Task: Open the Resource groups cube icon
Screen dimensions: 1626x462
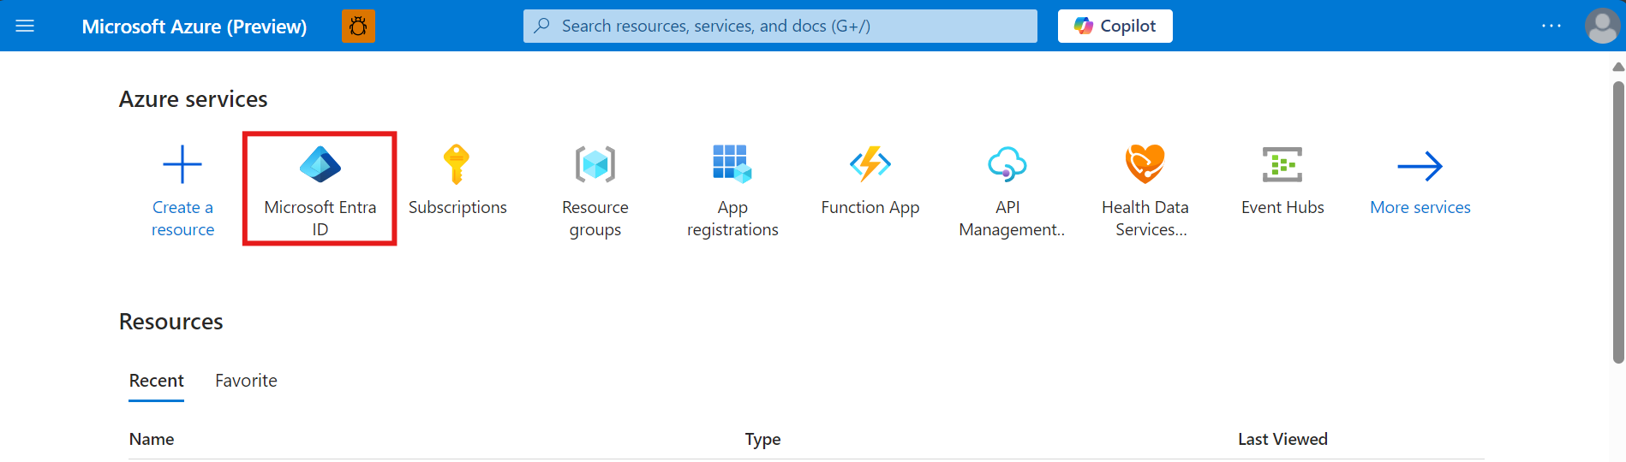Action: tap(595, 164)
